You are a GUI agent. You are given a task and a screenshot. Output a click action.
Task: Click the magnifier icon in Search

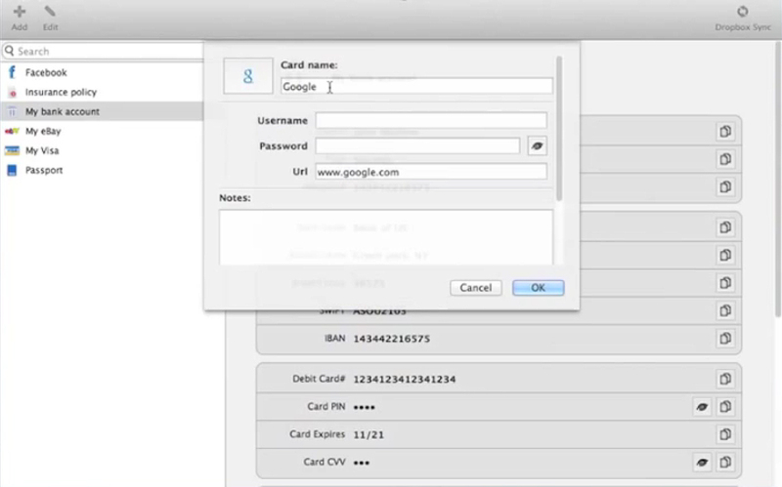[10, 51]
